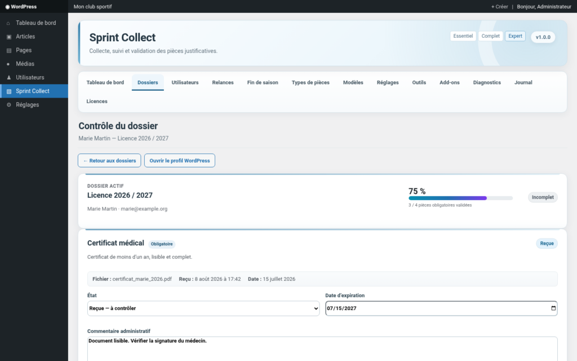
Task: Click the received date '8 août 2026 à 17:42'
Action: pyautogui.click(x=218, y=279)
